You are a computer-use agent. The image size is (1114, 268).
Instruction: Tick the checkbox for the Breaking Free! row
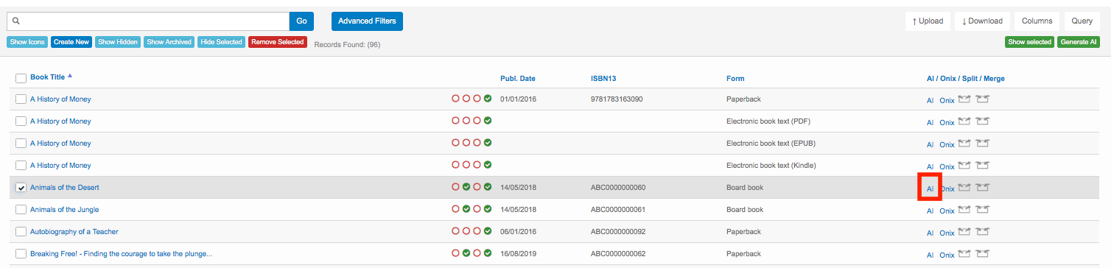pos(21,254)
